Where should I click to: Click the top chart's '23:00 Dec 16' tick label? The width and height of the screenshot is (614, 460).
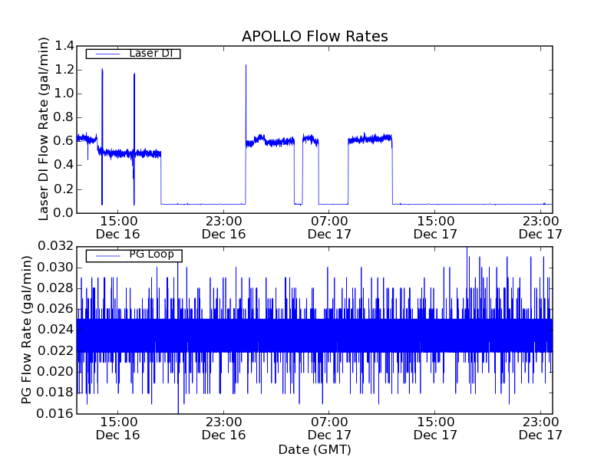223,228
